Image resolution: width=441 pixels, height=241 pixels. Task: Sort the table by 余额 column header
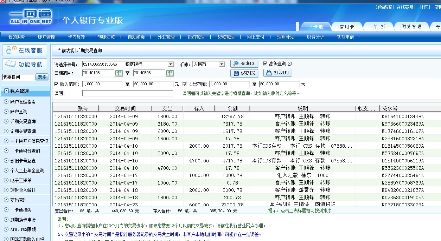point(232,108)
